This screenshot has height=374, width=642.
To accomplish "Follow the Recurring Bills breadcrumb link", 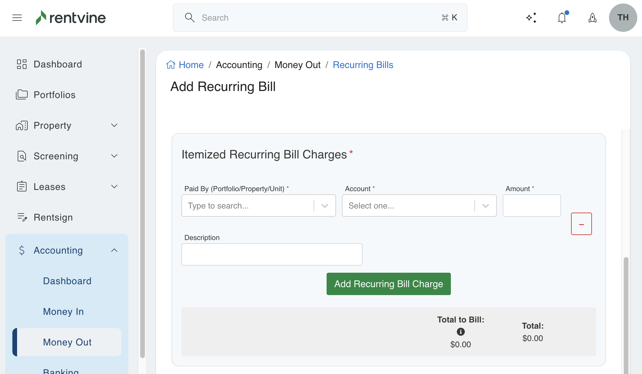I will [x=363, y=65].
